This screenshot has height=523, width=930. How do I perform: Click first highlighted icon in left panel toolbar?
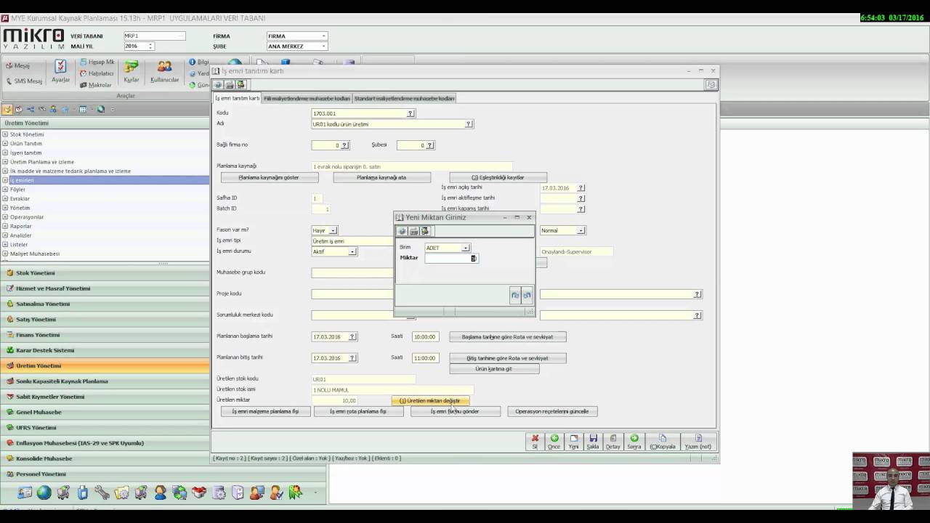pos(7,109)
